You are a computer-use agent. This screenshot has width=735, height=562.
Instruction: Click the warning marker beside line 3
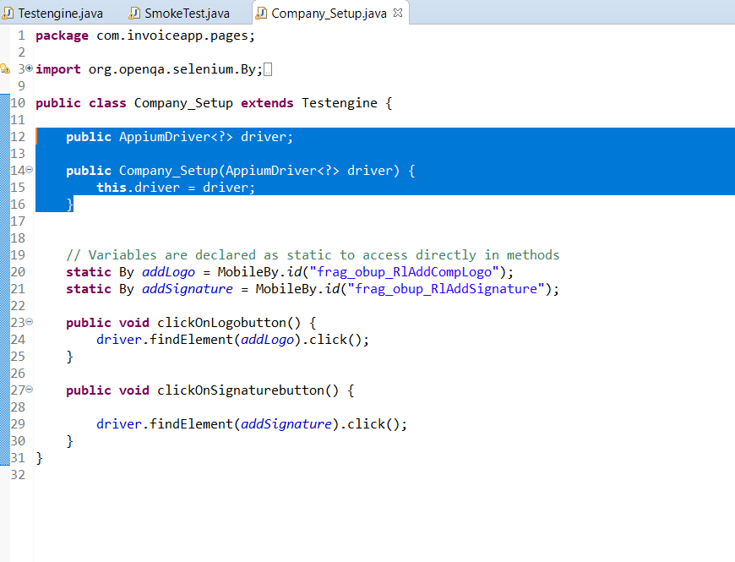point(5,69)
